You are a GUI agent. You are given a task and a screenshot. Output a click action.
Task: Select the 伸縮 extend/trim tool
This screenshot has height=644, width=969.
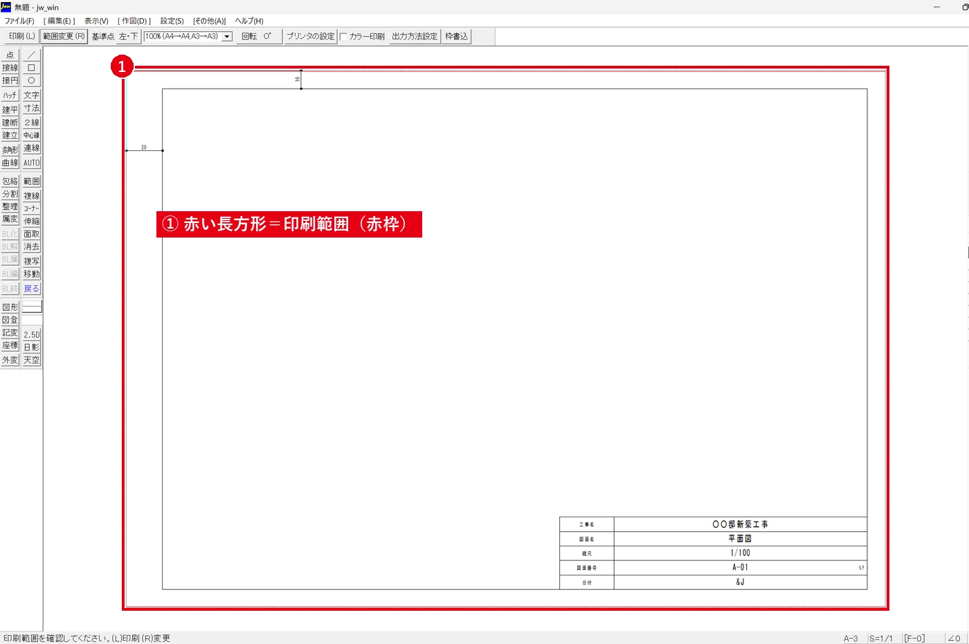pos(31,221)
